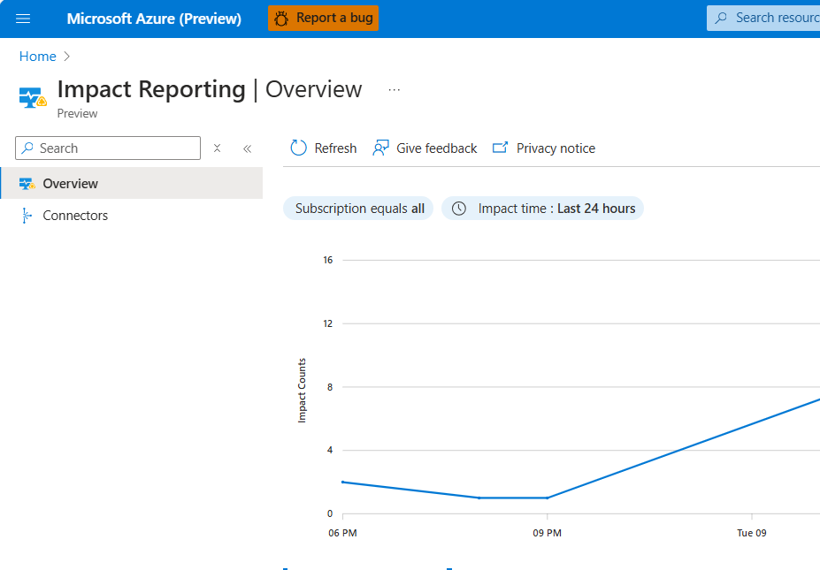Screen dimensions: 820x570
Task: Click the clock icon in Impact time pill
Action: tap(457, 208)
